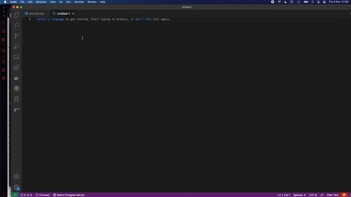Select the Untitled-1 tab

(x=64, y=14)
